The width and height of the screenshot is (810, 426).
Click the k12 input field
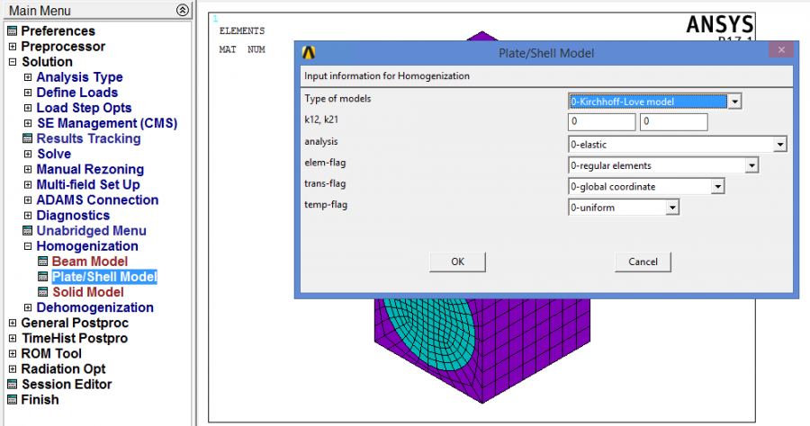[602, 121]
